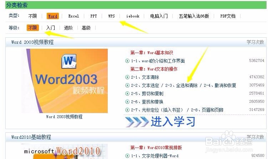This screenshot has width=268, height=159.
Task: Choose the 电脑入门 type filter
Action: tap(159, 16)
